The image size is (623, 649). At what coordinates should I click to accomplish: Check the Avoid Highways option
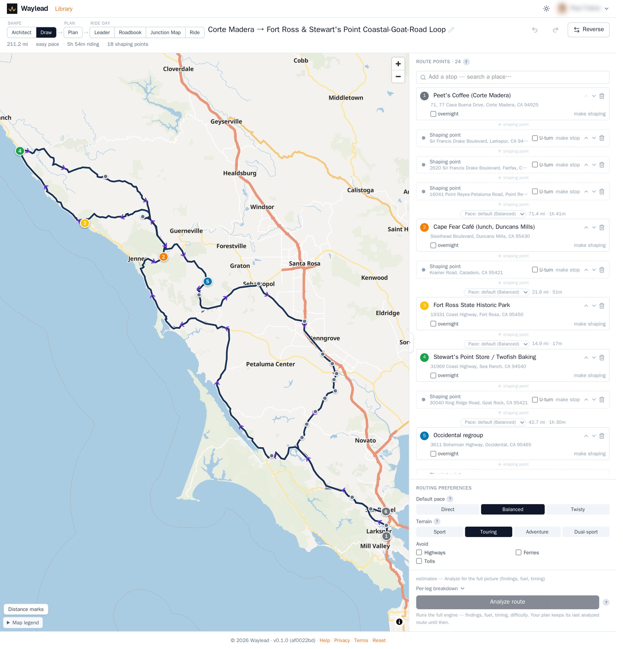pyautogui.click(x=419, y=552)
